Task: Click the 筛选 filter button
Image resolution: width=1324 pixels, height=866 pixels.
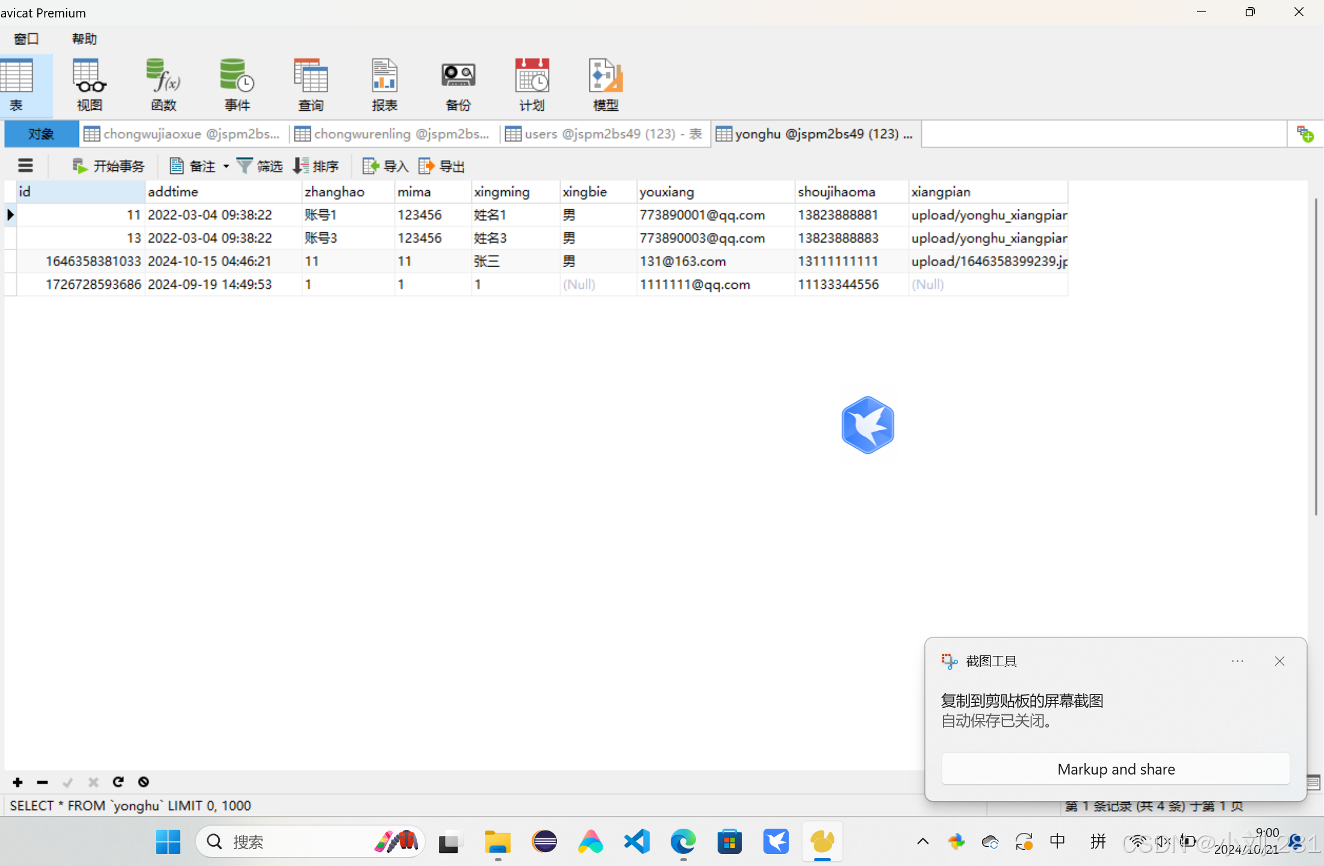Action: (260, 166)
